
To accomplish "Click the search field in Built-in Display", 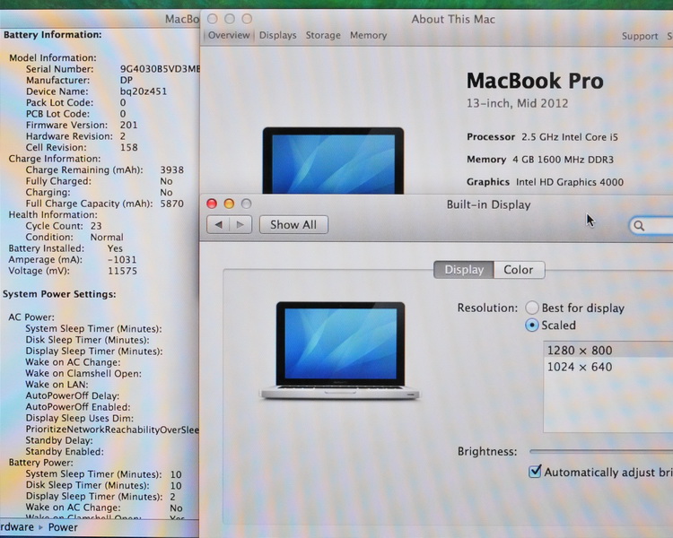I will 651,226.
